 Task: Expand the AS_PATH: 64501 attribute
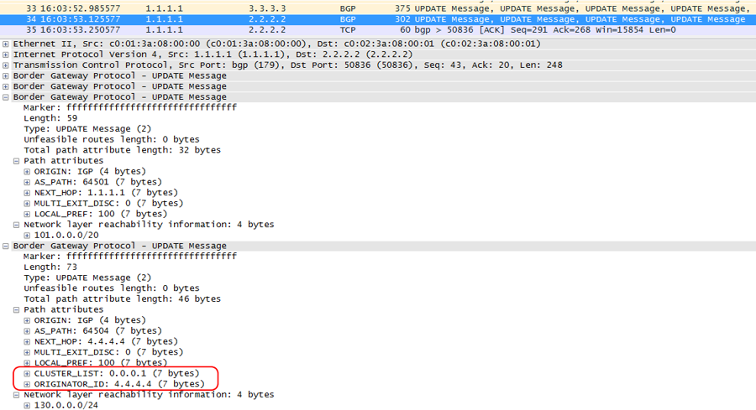(28, 182)
